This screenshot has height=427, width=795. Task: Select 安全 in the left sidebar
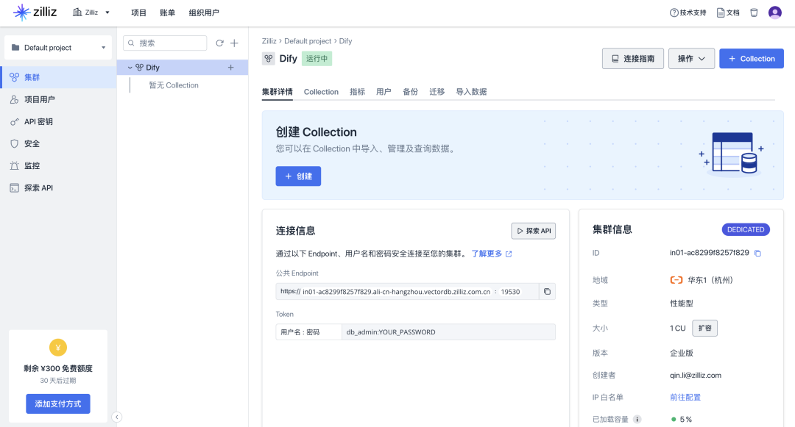(31, 143)
